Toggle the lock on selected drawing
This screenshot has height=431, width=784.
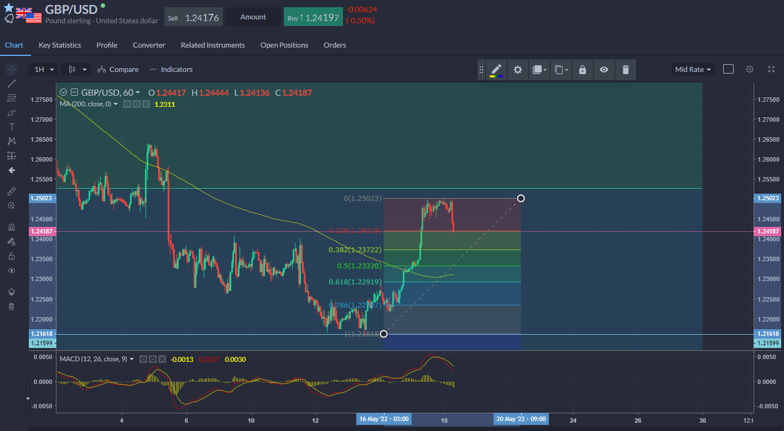pos(582,70)
